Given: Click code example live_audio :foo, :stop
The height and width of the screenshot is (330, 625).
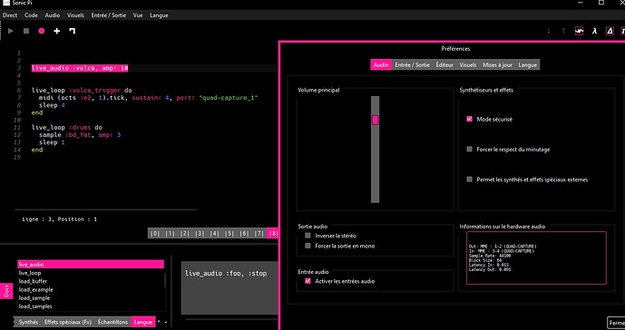Looking at the screenshot, I should click(x=226, y=274).
